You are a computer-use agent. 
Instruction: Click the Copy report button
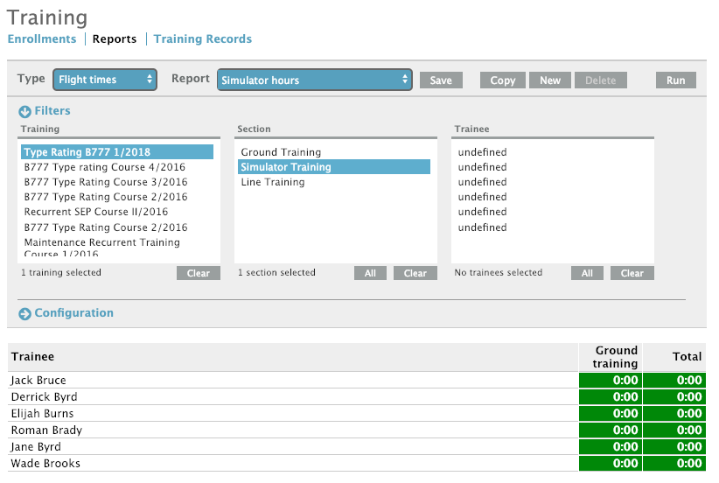point(503,80)
